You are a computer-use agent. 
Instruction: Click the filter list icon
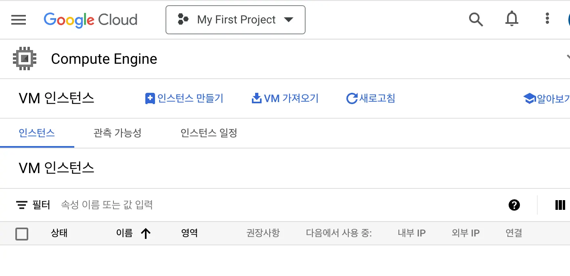22,205
